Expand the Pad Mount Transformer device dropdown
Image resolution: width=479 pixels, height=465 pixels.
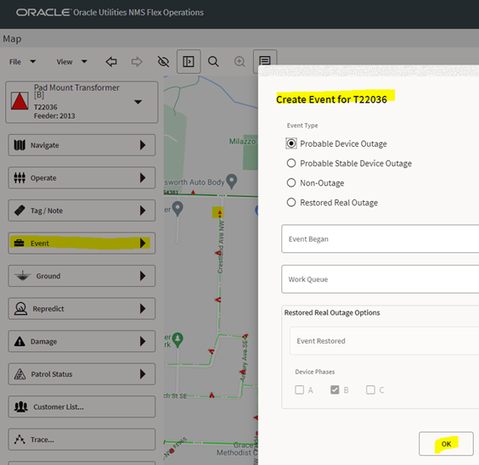coord(138,102)
